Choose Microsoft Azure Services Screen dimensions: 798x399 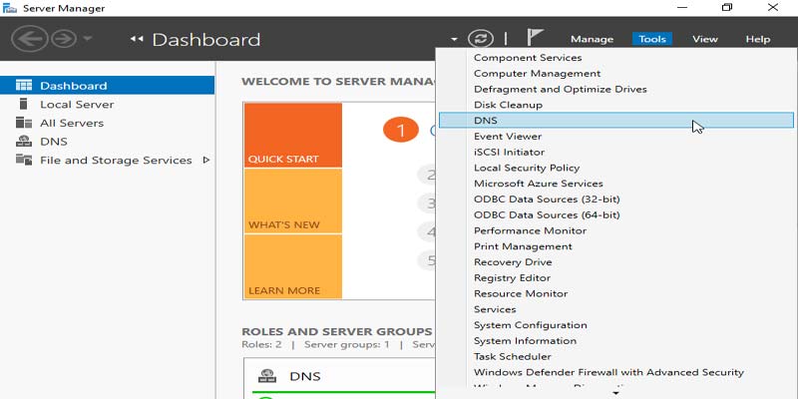point(616,184)
